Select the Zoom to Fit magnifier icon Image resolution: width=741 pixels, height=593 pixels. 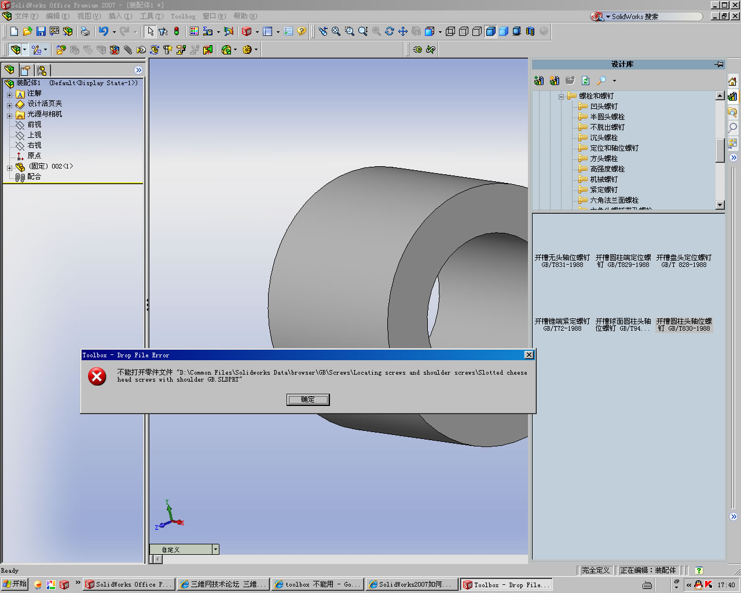coord(336,31)
